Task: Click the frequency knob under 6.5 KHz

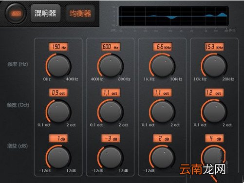Action: tap(162, 66)
